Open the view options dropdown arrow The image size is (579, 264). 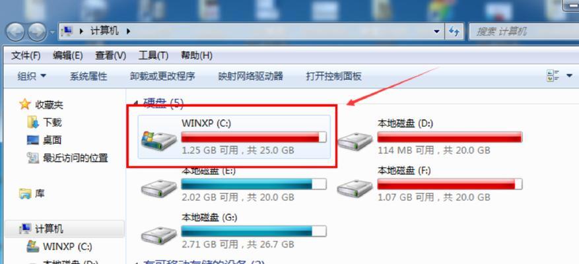(x=568, y=76)
